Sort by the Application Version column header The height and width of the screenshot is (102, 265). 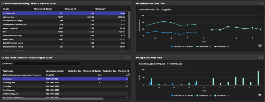55,71
